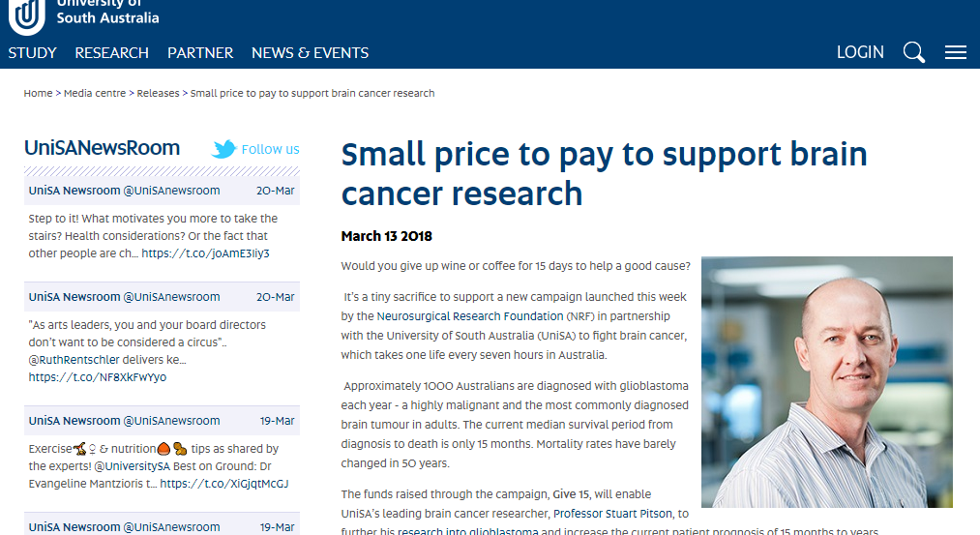Open the NEWS & EVENTS menu
This screenshot has width=980, height=535.
coord(310,53)
